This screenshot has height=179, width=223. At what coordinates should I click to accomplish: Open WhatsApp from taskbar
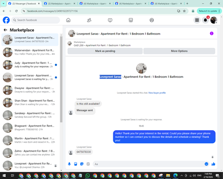[87, 175]
